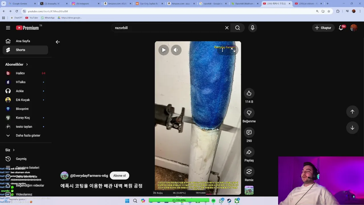Open account avatar menu on YouTube

pos(354,28)
